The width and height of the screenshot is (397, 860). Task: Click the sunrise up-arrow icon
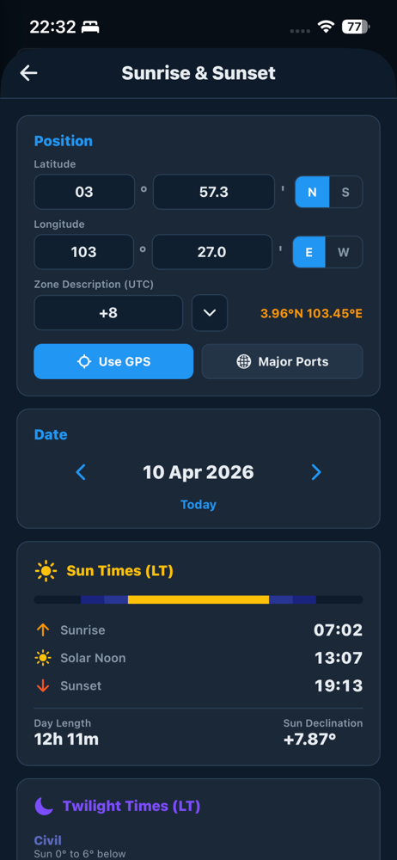click(x=43, y=630)
